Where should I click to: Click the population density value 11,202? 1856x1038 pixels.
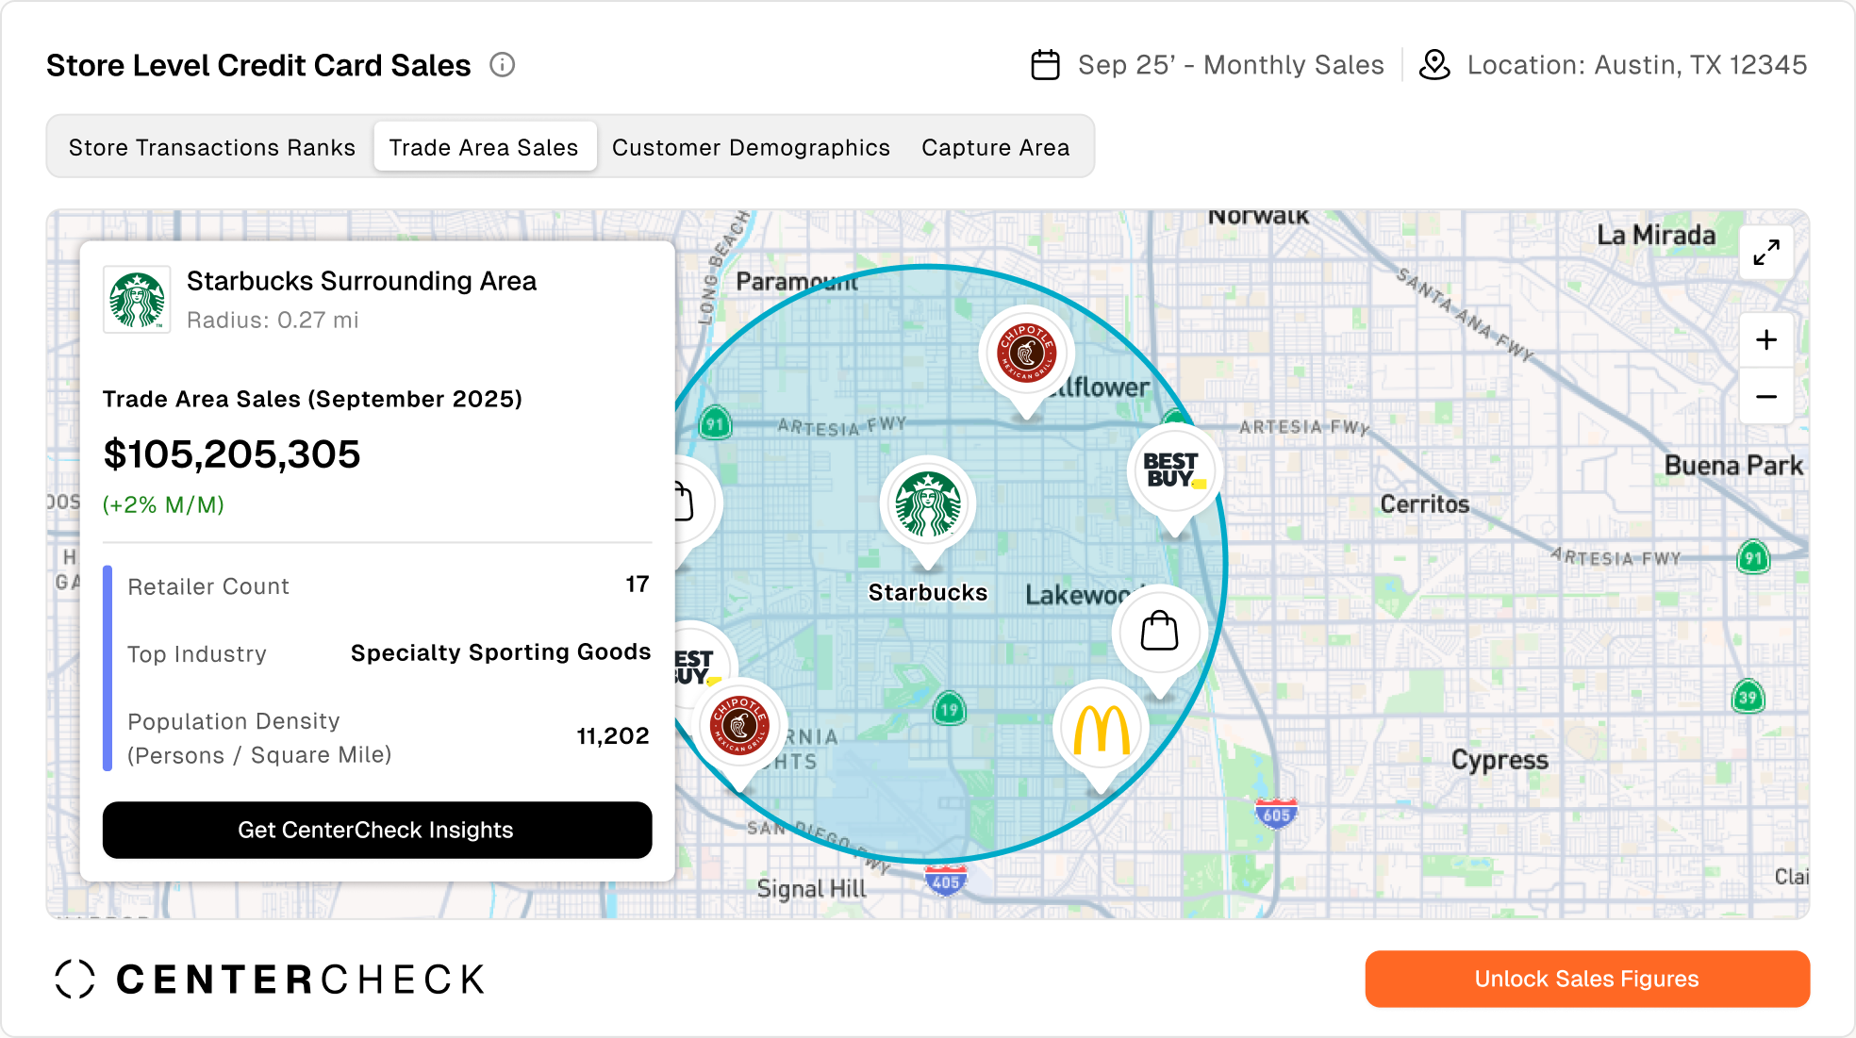click(613, 736)
